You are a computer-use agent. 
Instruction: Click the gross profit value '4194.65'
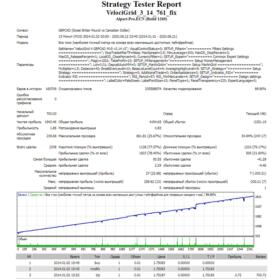[x=155, y=122]
